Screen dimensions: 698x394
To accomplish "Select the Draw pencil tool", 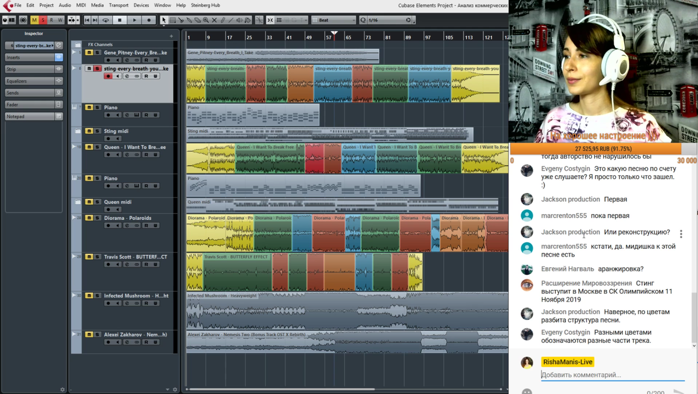I will [223, 20].
